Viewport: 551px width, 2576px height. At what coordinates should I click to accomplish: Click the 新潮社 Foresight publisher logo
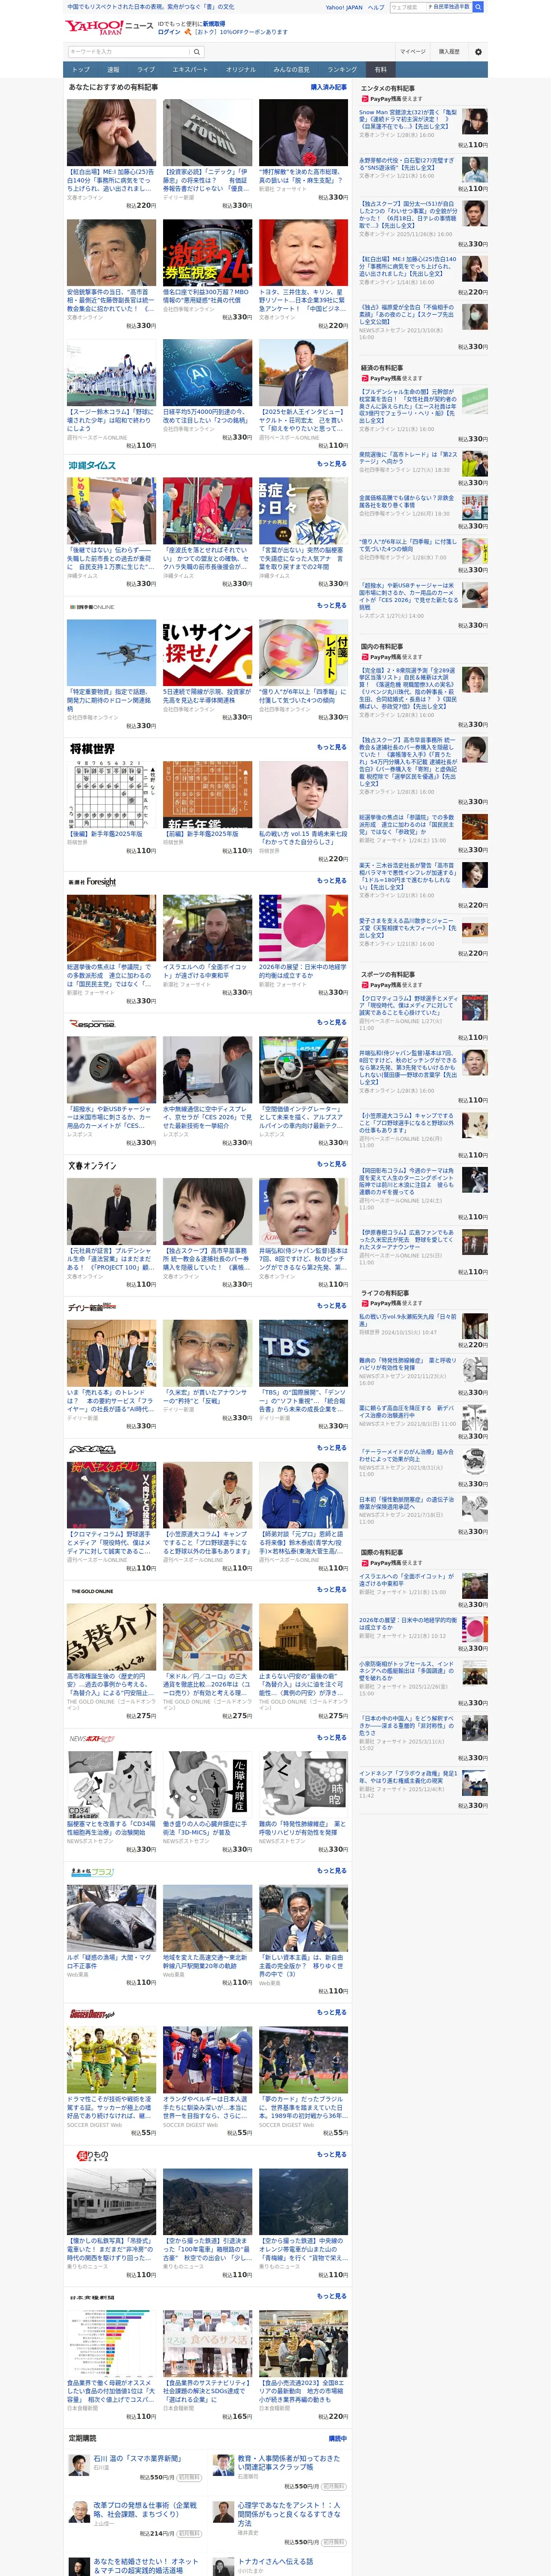(92, 881)
